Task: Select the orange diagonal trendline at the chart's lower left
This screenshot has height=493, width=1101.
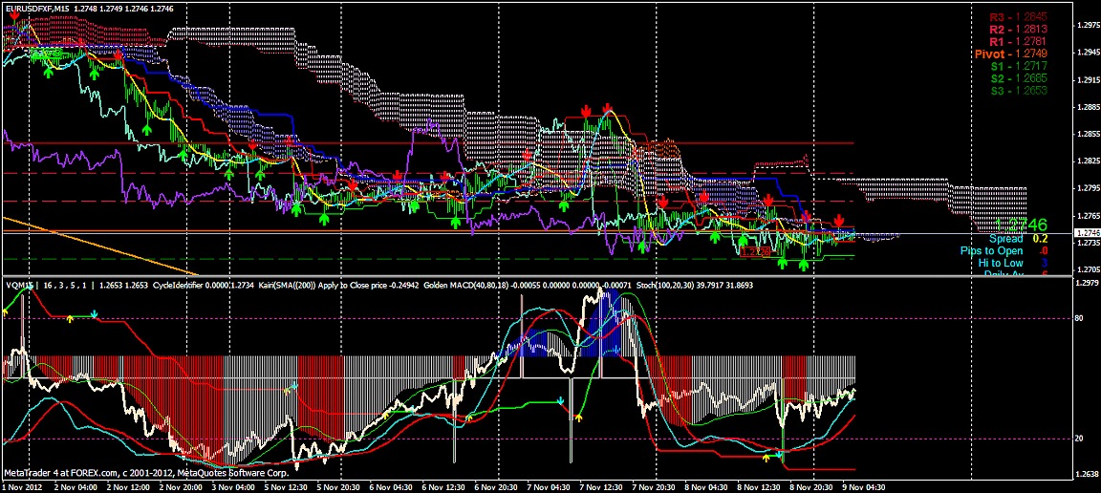Action: (86, 243)
